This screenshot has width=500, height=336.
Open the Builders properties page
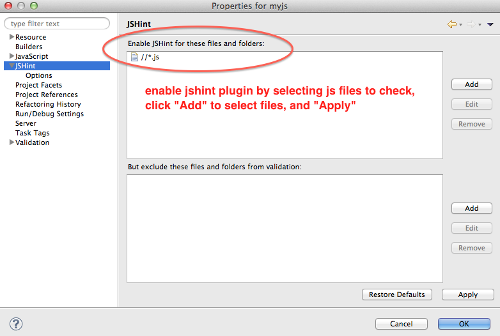click(29, 47)
